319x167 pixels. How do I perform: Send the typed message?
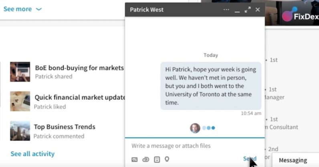pos(250,159)
